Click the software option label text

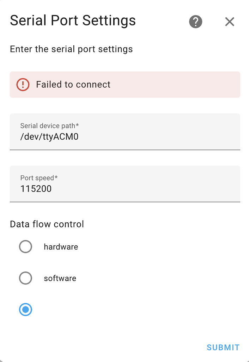60,278
